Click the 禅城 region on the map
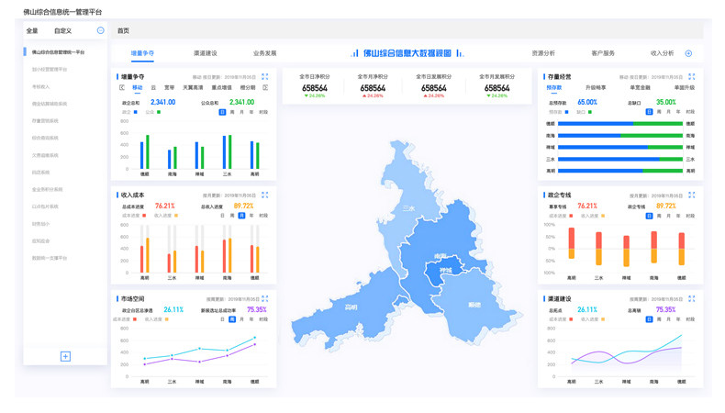The image size is (725, 413). [x=445, y=271]
